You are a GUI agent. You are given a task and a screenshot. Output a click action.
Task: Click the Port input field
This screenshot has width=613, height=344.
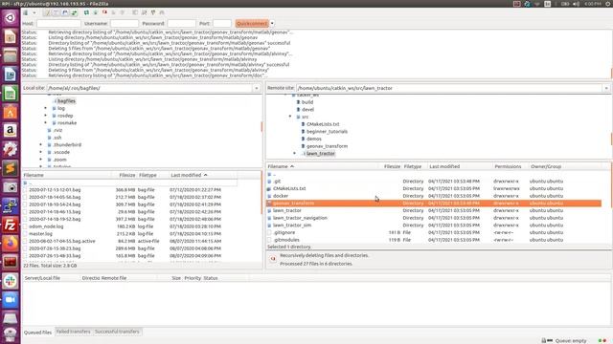point(222,23)
